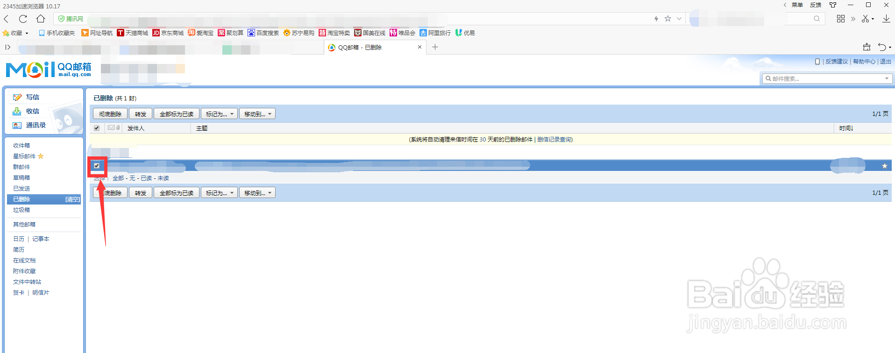Screen dimensions: 895x353
Task: Click the 清空 link beside 已删除
Action: [72, 199]
